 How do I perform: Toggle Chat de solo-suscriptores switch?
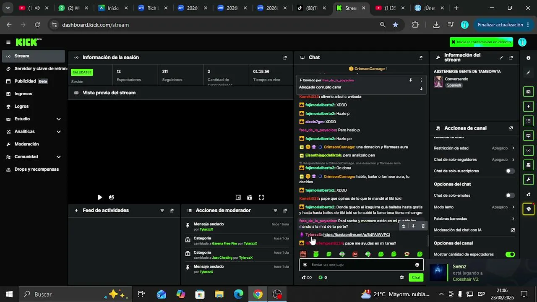point(510,171)
